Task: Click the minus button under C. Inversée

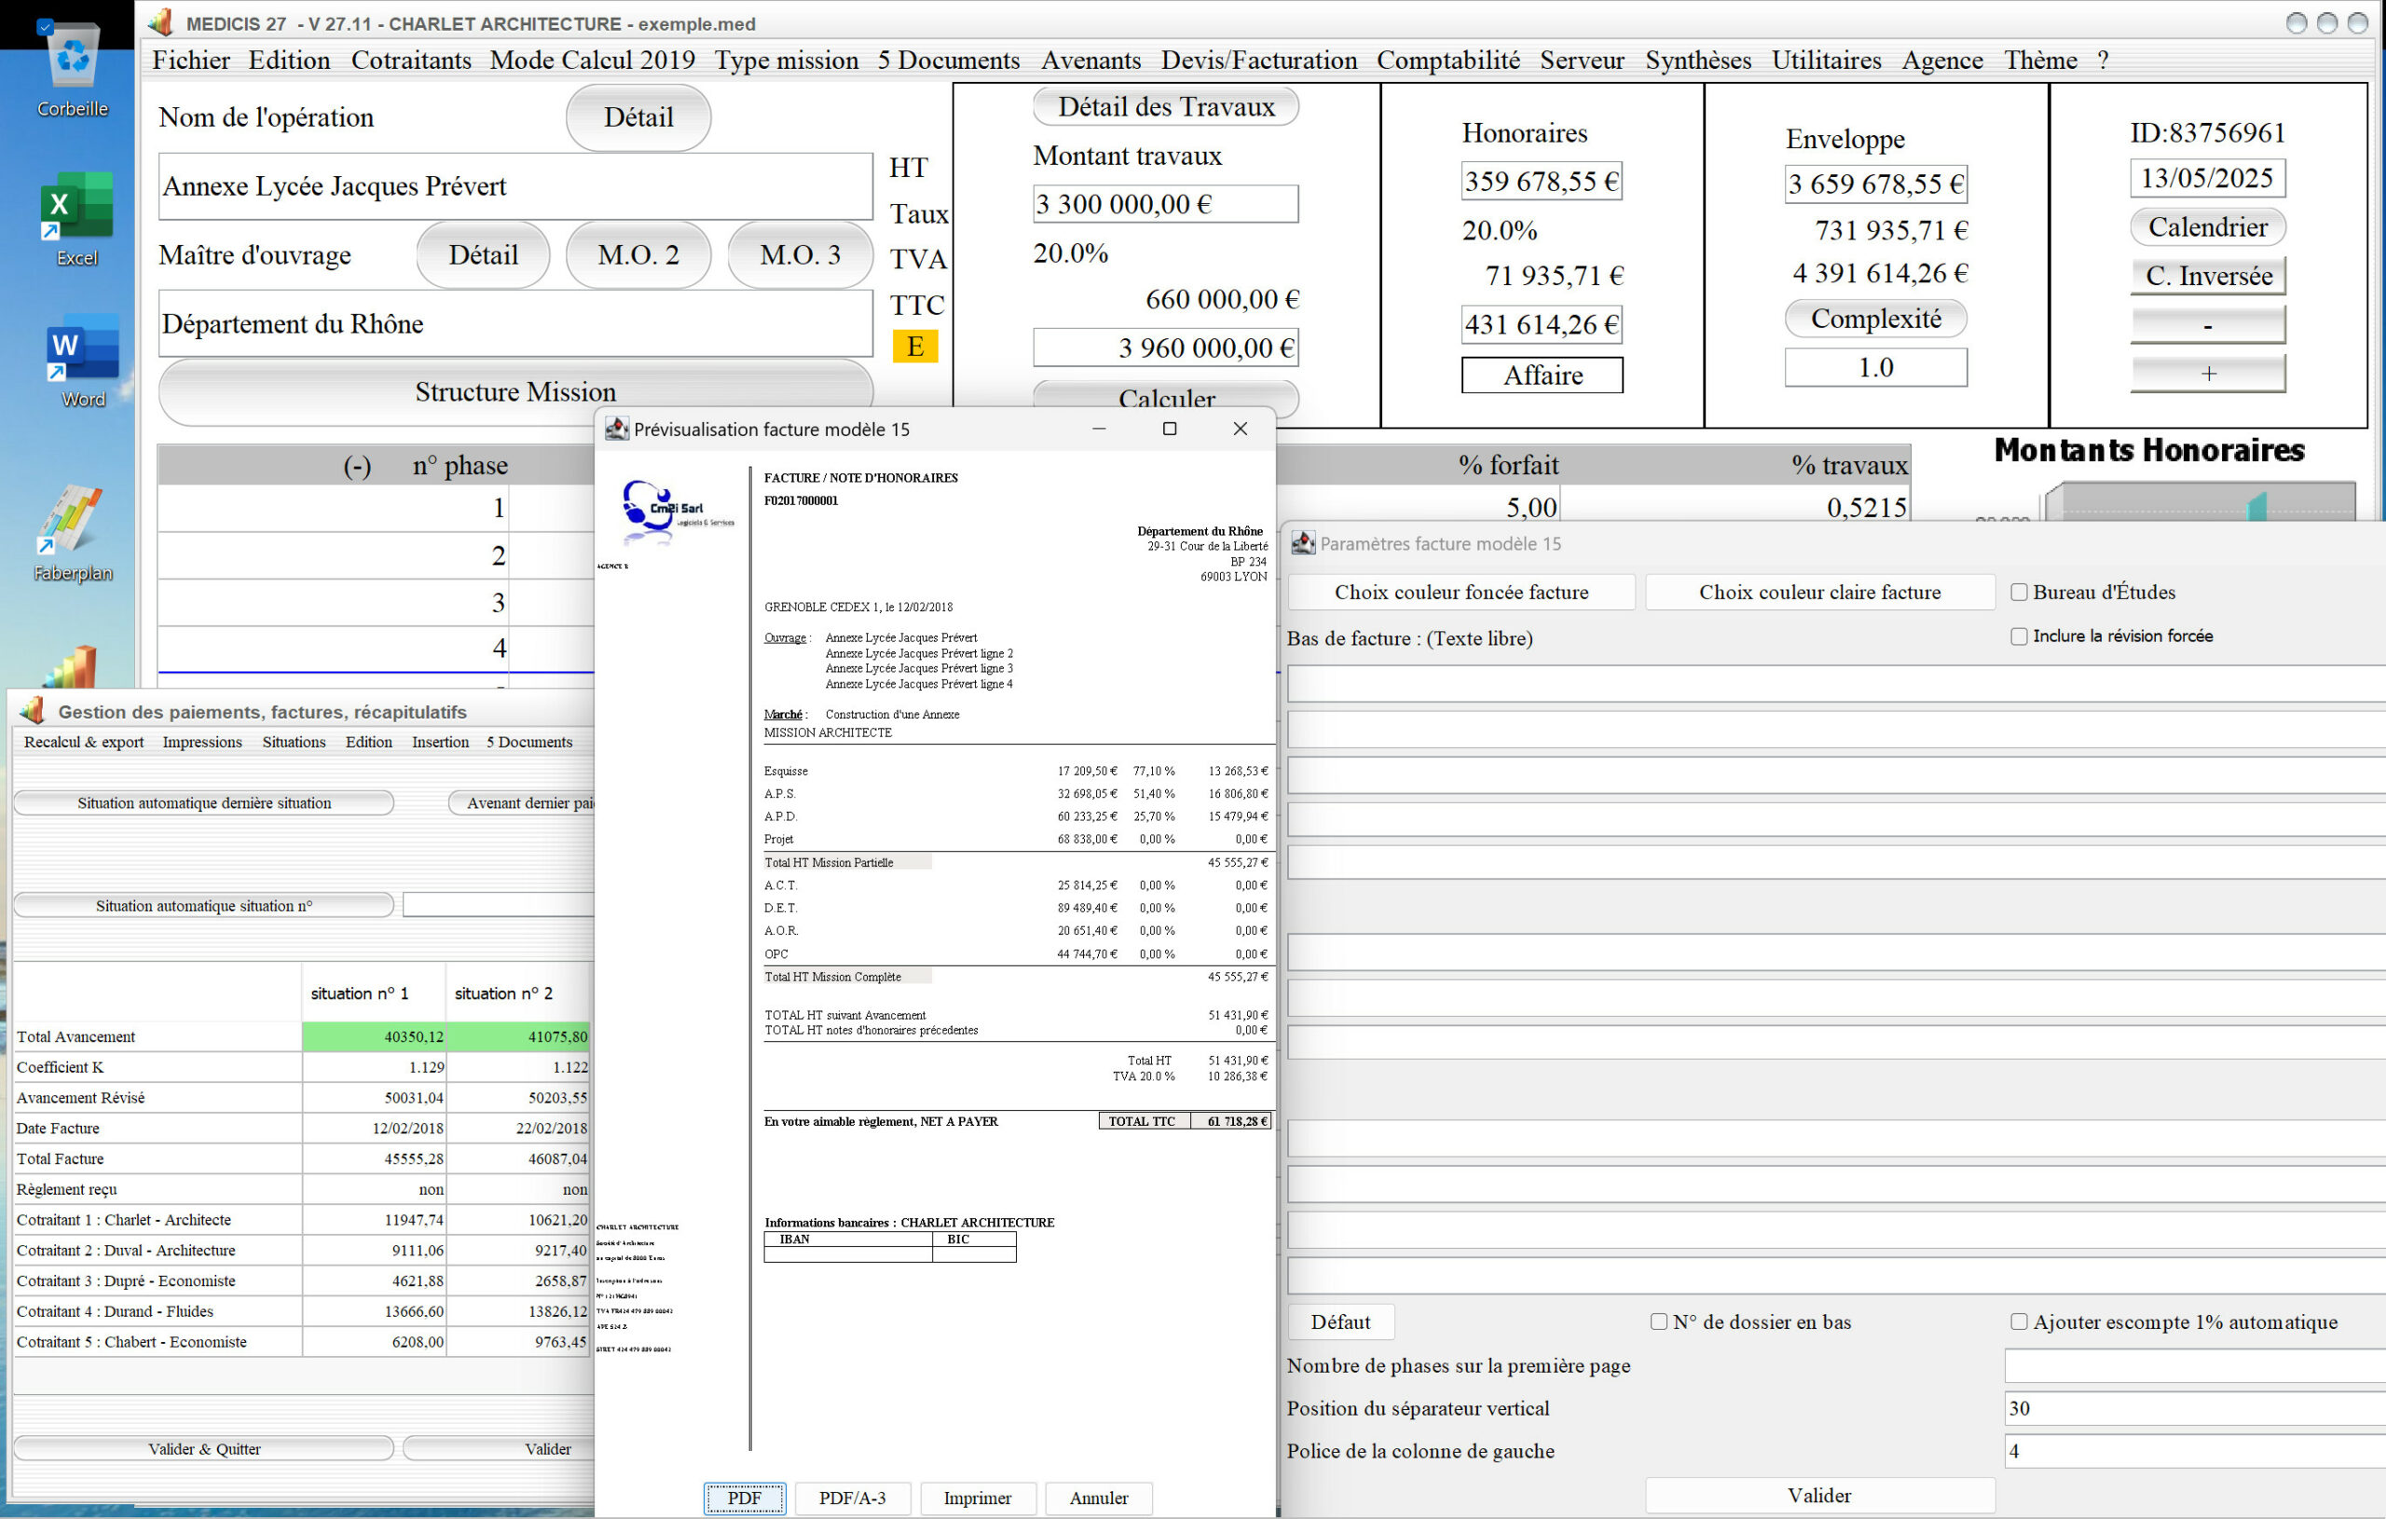Action: pos(2208,325)
